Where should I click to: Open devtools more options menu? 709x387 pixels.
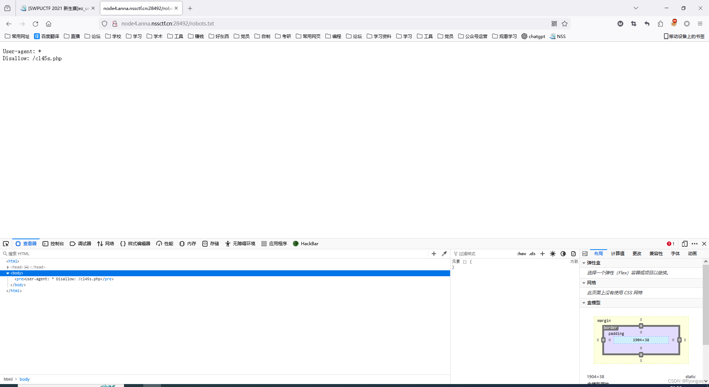point(695,244)
